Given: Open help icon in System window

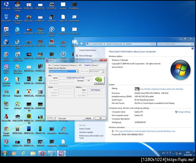Looking at the screenshot, I should [192, 48].
